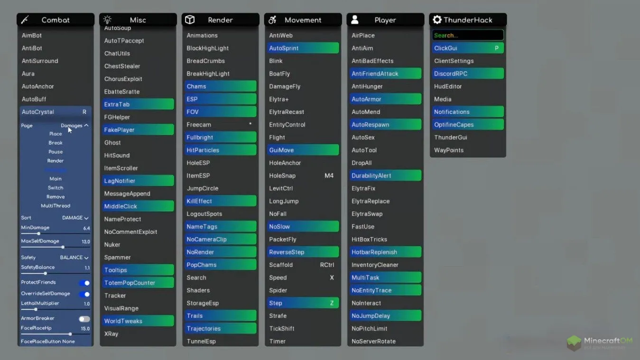This screenshot has width=640, height=360.
Task: Click the ThunderHack search field
Action: tap(467, 36)
